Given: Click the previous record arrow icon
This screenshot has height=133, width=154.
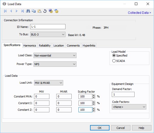Looking at the screenshot, I should 11,11.
